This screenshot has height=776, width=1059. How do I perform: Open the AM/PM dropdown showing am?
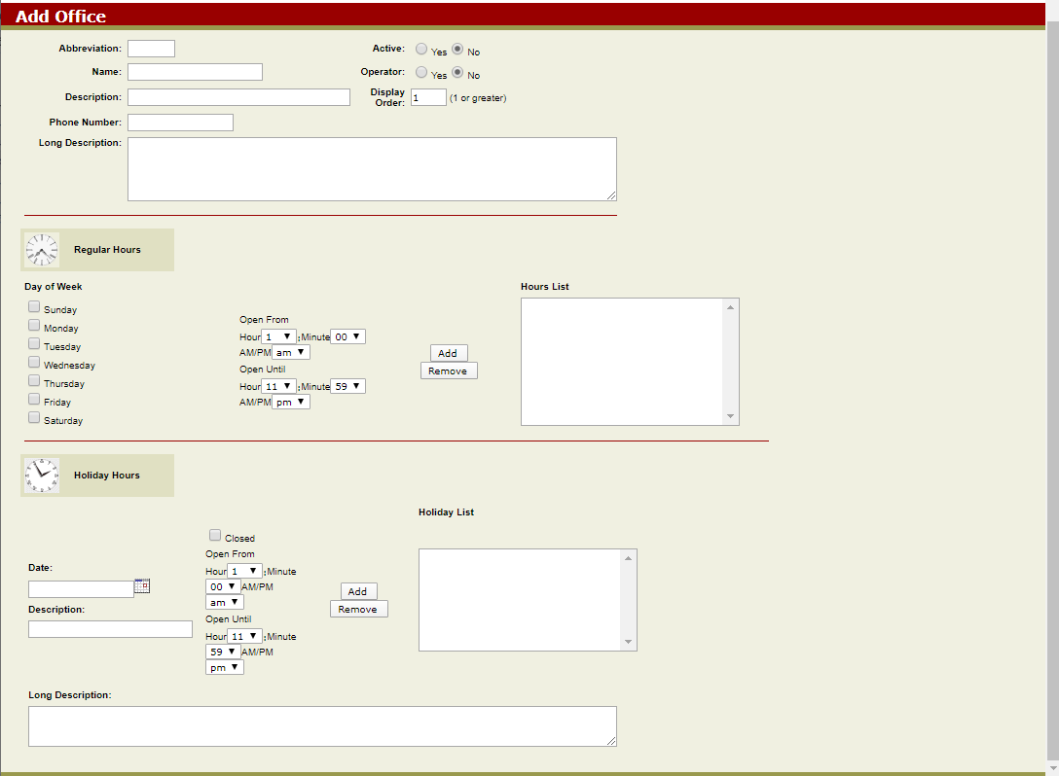pos(289,350)
